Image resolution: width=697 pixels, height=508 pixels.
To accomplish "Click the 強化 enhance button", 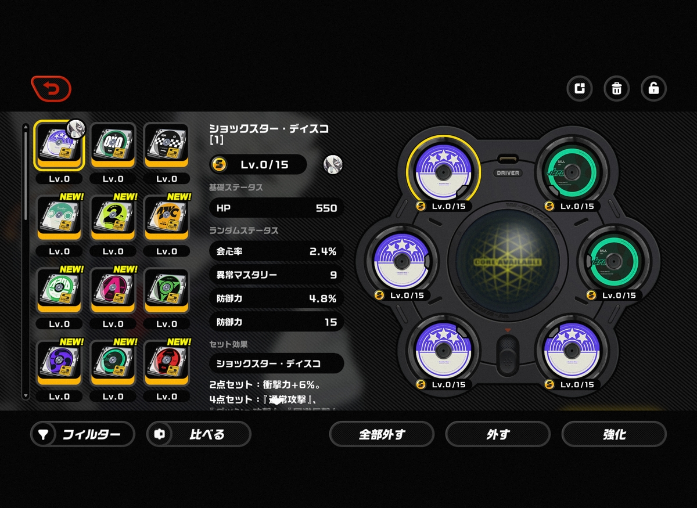I will tap(614, 434).
